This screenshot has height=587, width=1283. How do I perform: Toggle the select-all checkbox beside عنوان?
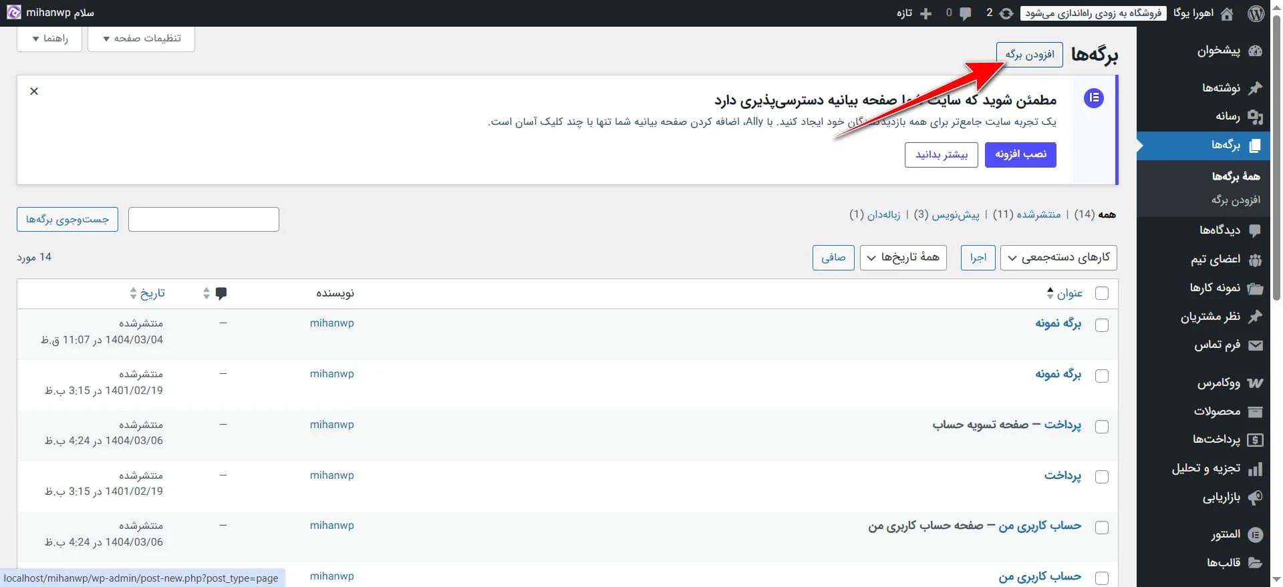pyautogui.click(x=1102, y=294)
